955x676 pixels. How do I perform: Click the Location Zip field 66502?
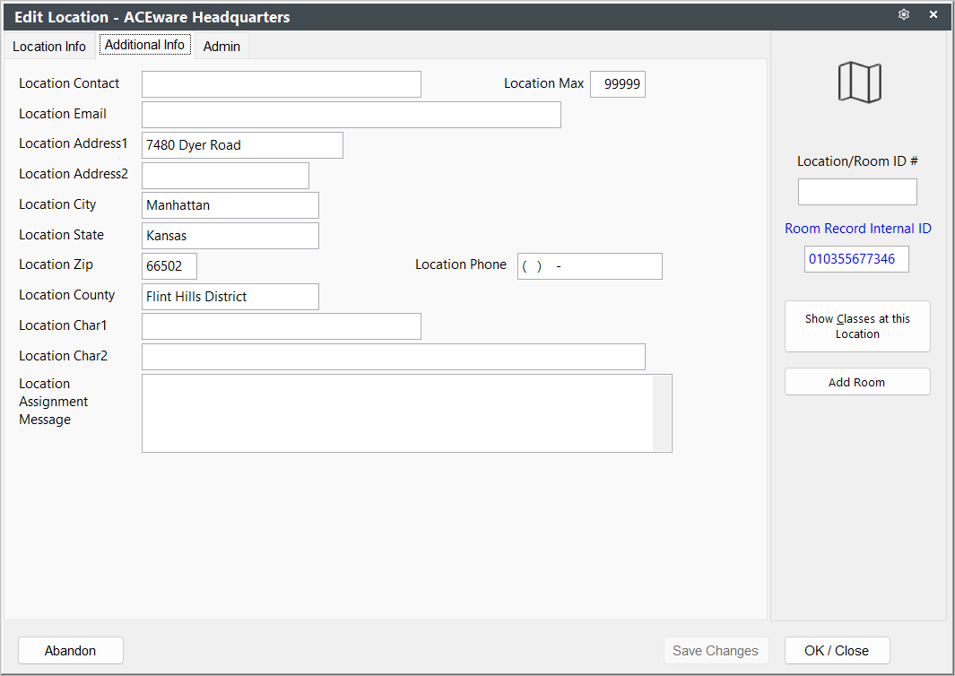(169, 266)
